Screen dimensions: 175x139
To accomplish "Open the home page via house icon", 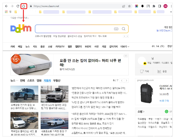I will pos(24,6).
